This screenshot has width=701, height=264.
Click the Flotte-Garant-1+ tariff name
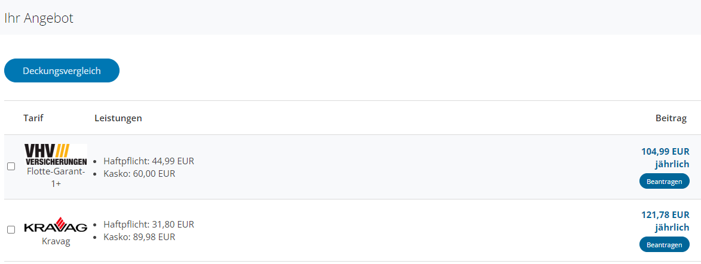[x=56, y=177]
